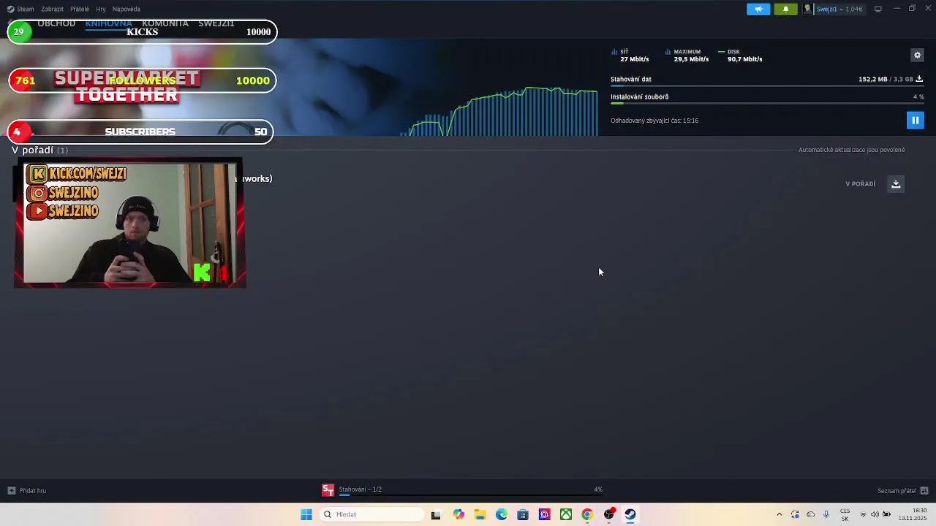Open the purple app icon on taskbar
The width and height of the screenshot is (936, 526).
pyautogui.click(x=544, y=514)
